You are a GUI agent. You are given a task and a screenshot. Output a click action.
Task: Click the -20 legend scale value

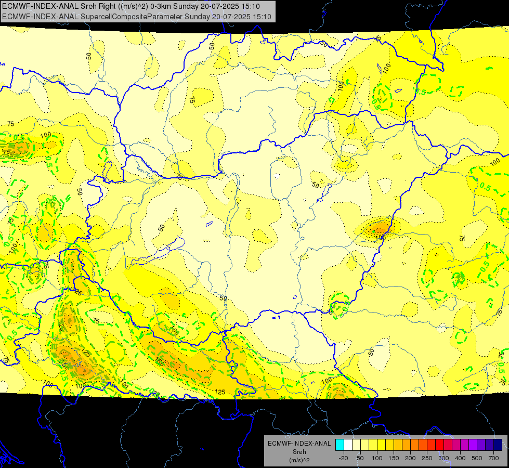(344, 458)
